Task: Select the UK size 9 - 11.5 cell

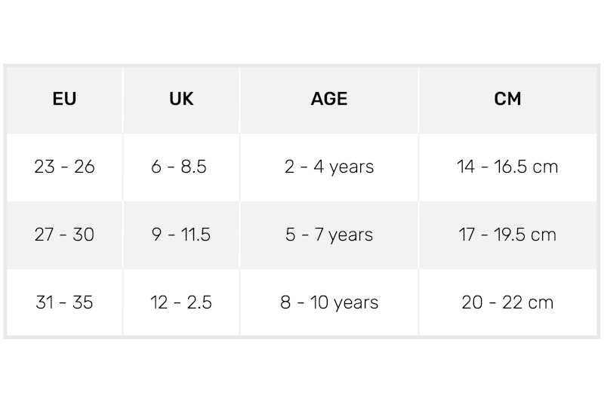Action: tap(181, 235)
